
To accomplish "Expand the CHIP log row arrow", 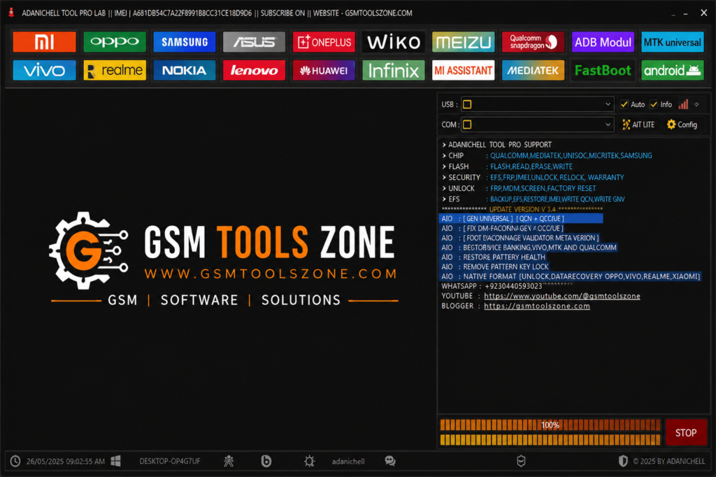I will (x=444, y=155).
